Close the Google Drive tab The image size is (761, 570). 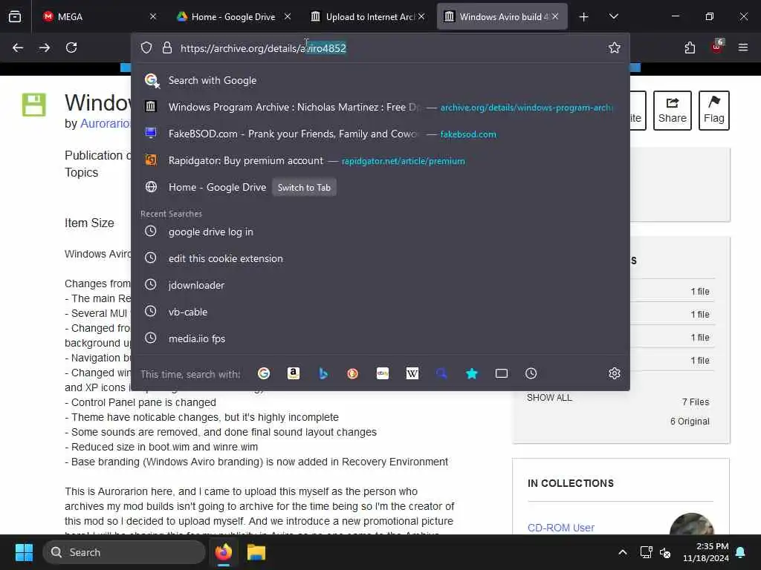[288, 17]
